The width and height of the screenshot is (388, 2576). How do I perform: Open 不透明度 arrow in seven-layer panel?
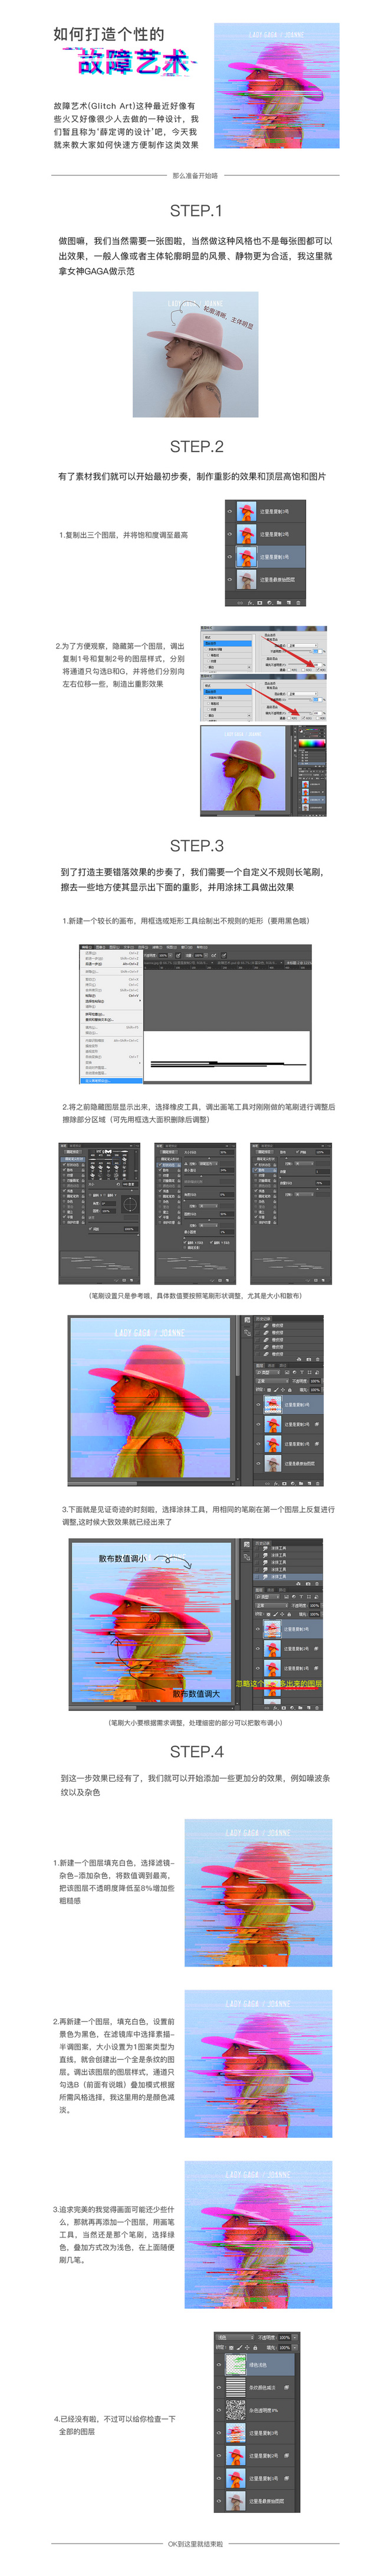click(x=295, y=2338)
